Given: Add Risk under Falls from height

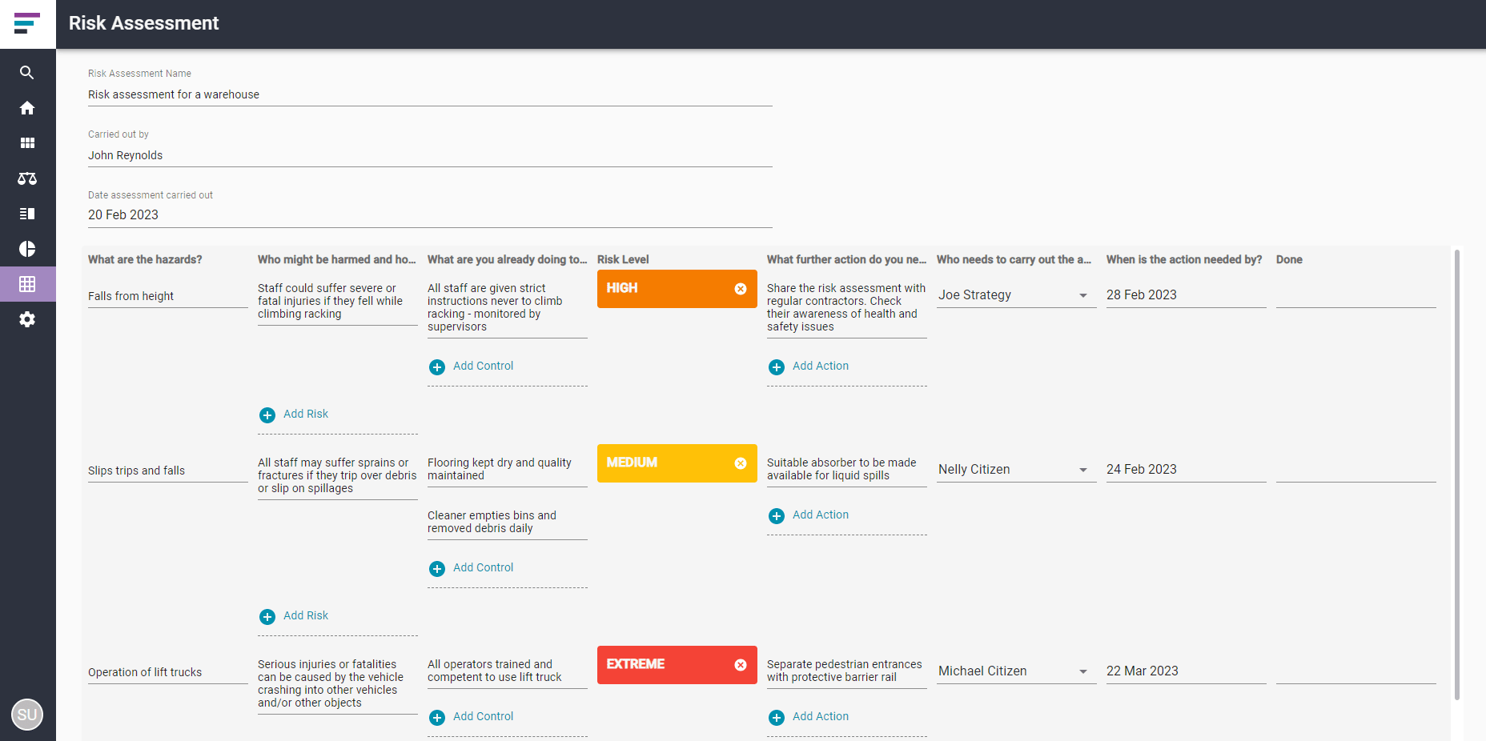Looking at the screenshot, I should tap(295, 415).
